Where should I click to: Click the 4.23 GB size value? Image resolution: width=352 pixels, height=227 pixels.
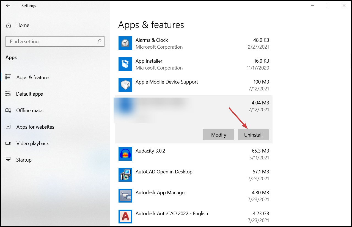point(260,214)
